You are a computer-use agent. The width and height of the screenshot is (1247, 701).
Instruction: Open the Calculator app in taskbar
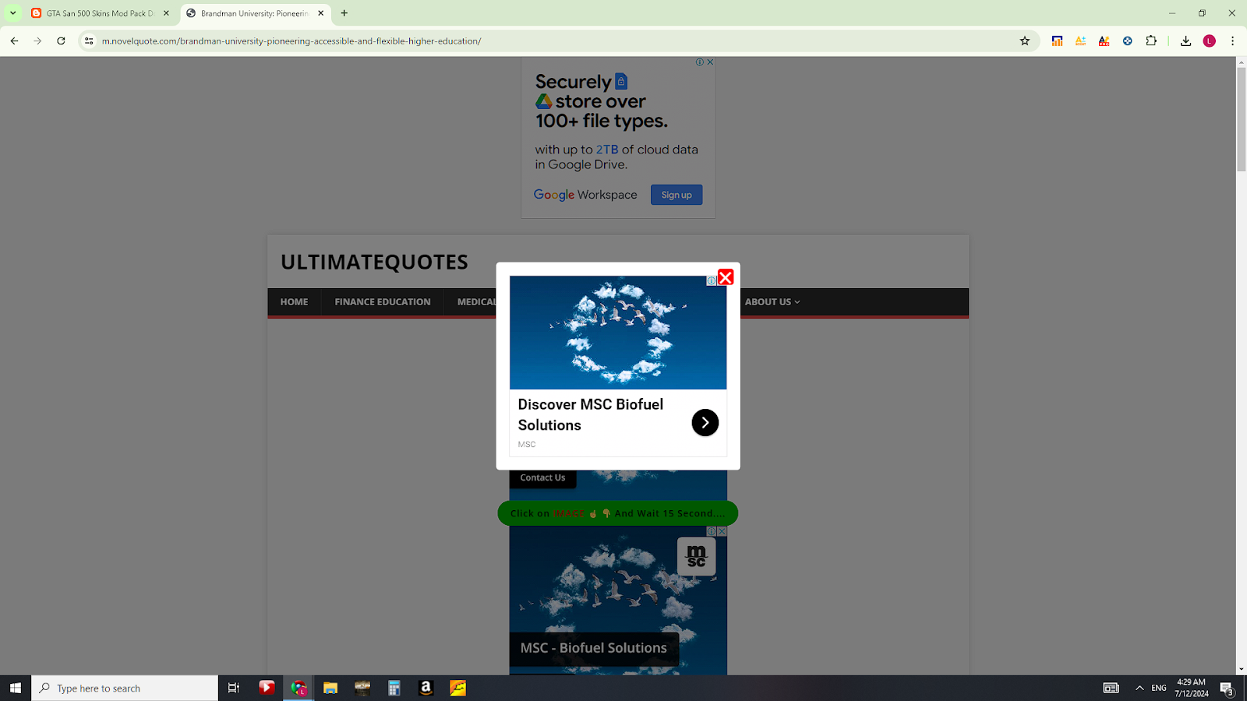(x=394, y=688)
